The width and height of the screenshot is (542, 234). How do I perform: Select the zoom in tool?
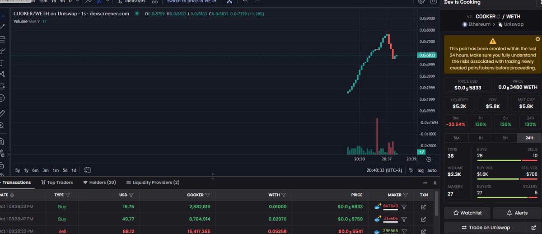coord(2,126)
